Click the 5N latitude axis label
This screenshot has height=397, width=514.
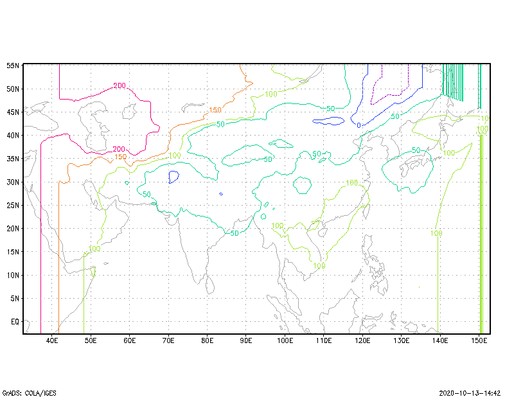coord(15,298)
